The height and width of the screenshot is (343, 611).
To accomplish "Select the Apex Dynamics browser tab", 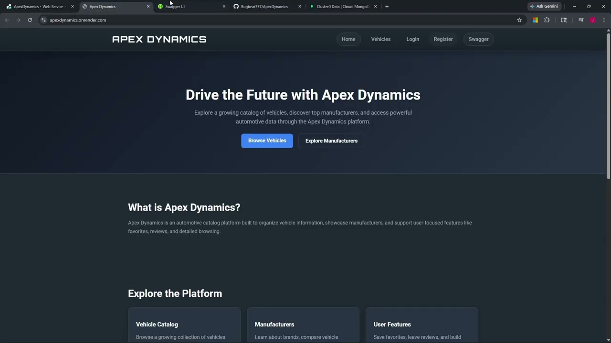I will pyautogui.click(x=116, y=7).
